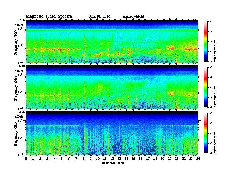Click the hour "2" time axis tick label
The image size is (236, 182).
click(x=40, y=159)
